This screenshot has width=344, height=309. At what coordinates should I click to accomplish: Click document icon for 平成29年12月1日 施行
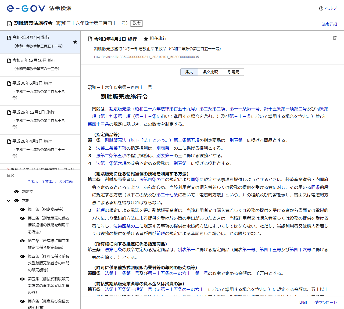(9, 113)
